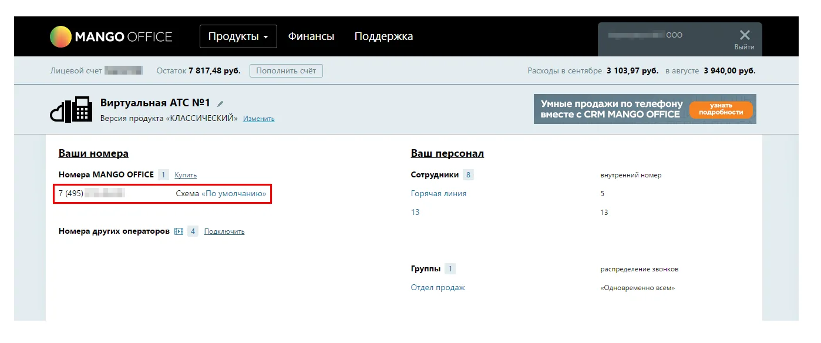Image resolution: width=821 pixels, height=343 pixels.
Task: Click the phone PBX icon
Action: [x=72, y=109]
